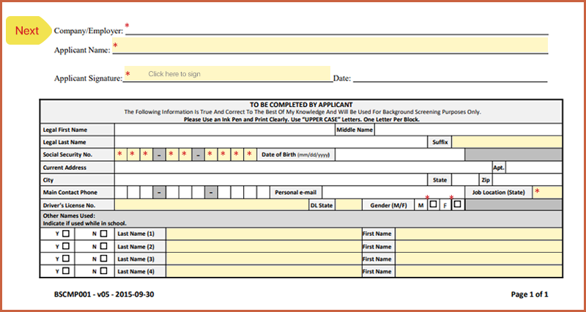Click the Last Name (3) input field
This screenshot has height=312, width=586.
point(264,259)
